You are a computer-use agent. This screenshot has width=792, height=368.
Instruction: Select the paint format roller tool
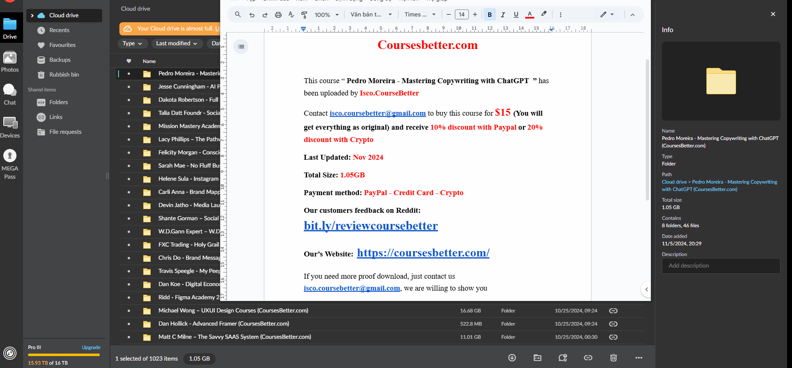[x=304, y=15]
